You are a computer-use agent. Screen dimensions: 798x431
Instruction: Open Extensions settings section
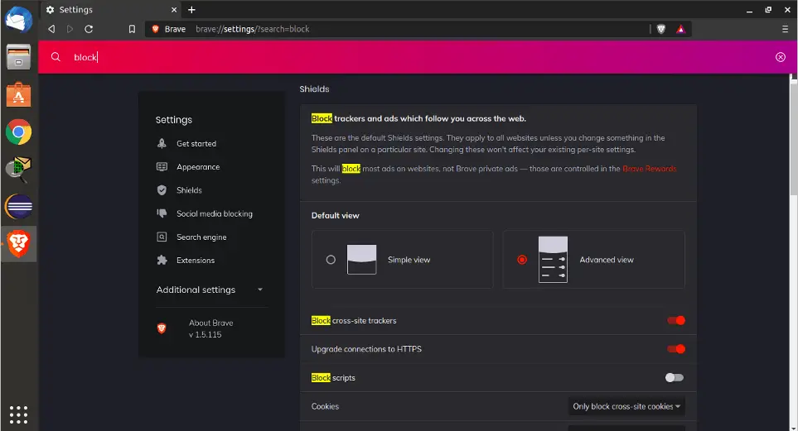point(196,261)
